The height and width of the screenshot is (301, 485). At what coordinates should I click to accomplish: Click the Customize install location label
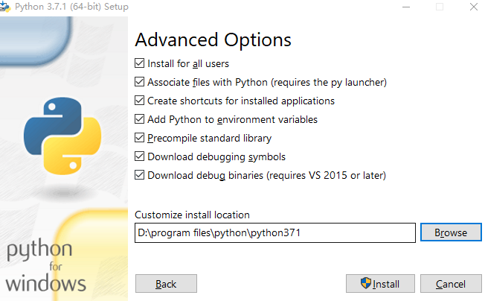(192, 215)
